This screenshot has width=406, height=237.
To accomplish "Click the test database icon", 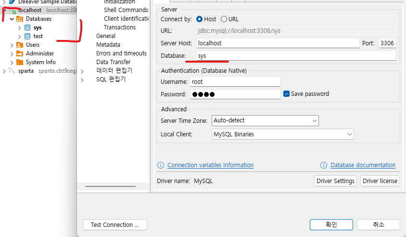I will pos(27,36).
